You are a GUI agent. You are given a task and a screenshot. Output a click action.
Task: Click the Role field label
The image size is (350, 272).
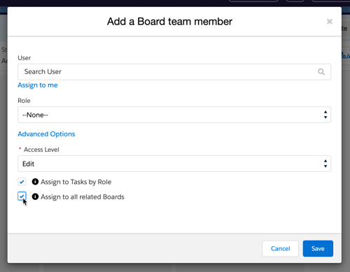(x=24, y=101)
